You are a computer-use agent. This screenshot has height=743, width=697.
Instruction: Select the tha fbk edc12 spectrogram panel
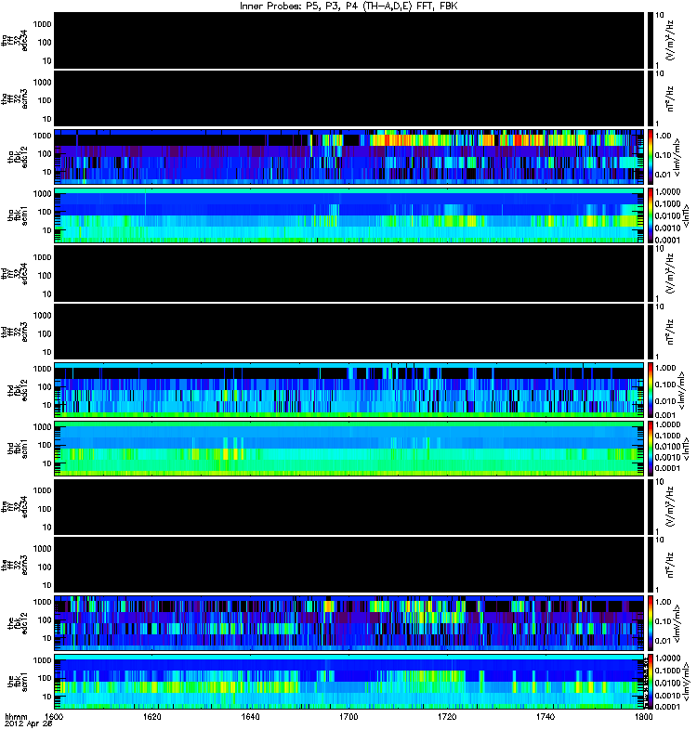tap(349, 158)
